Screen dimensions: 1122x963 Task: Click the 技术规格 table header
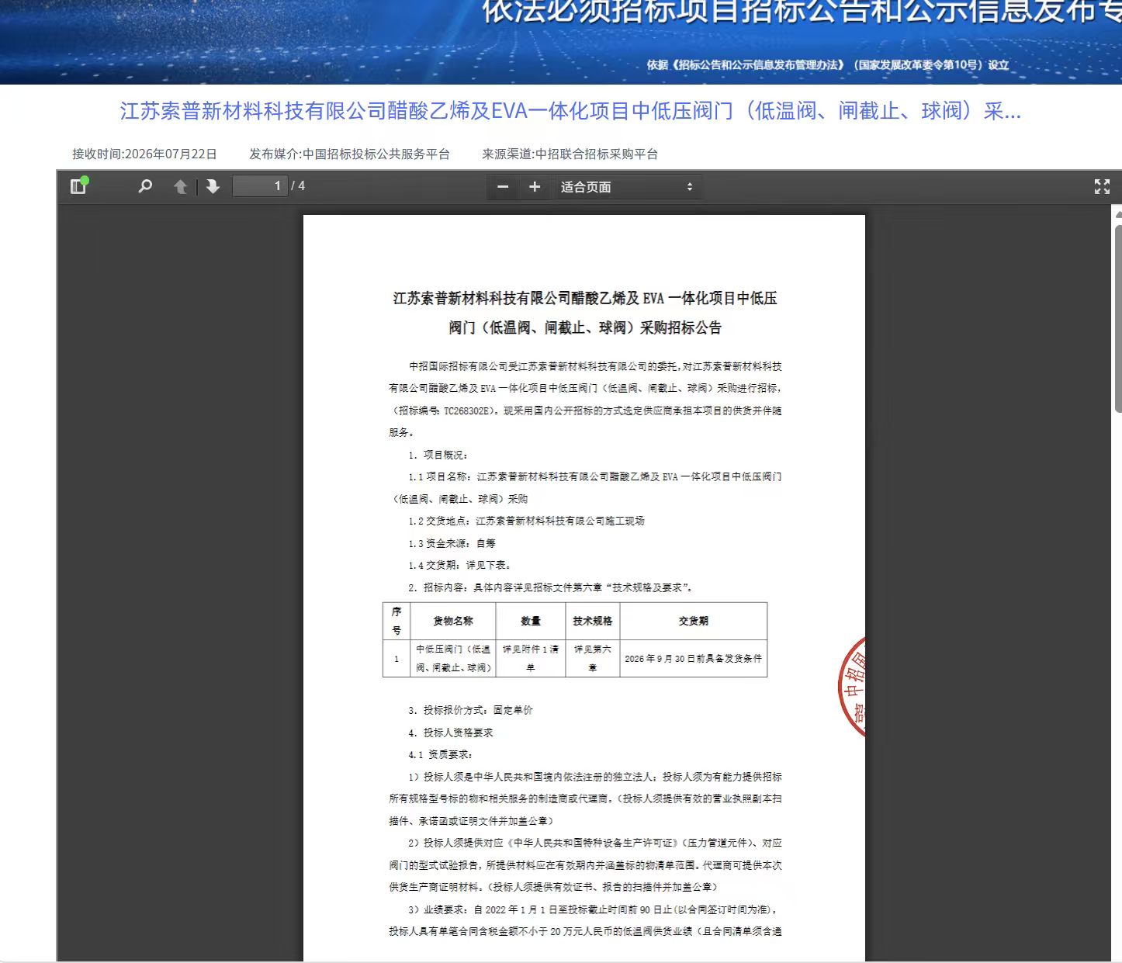point(593,621)
